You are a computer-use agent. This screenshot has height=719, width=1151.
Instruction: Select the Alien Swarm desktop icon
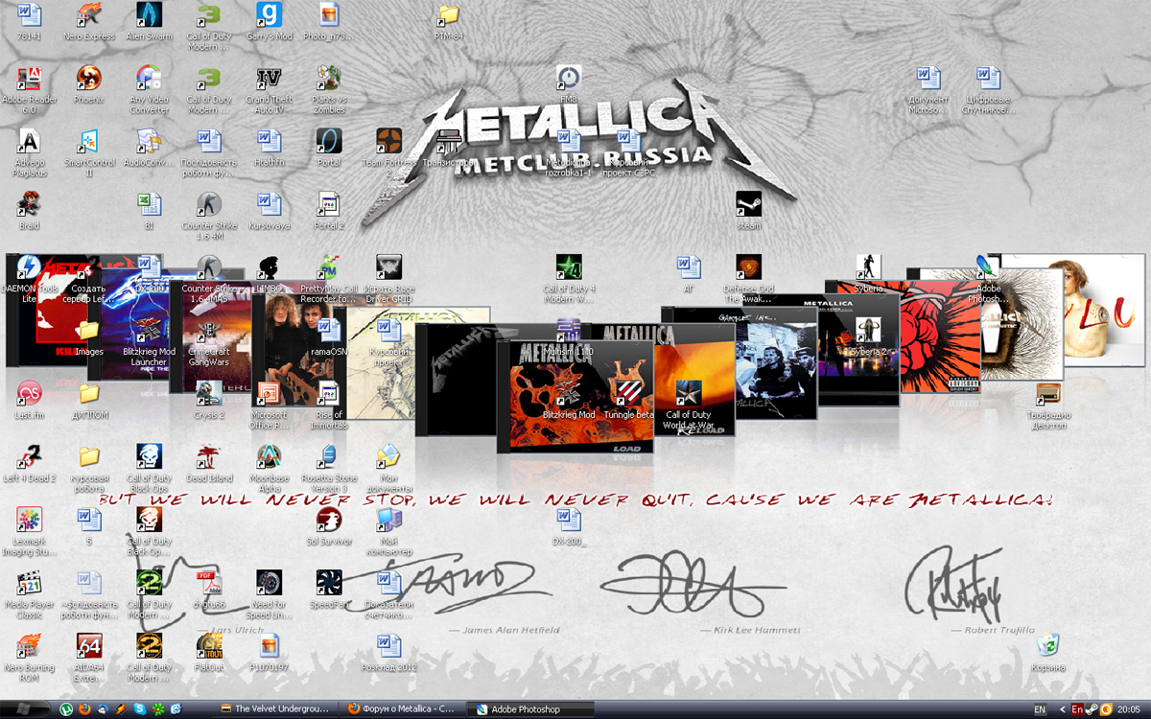(x=149, y=15)
